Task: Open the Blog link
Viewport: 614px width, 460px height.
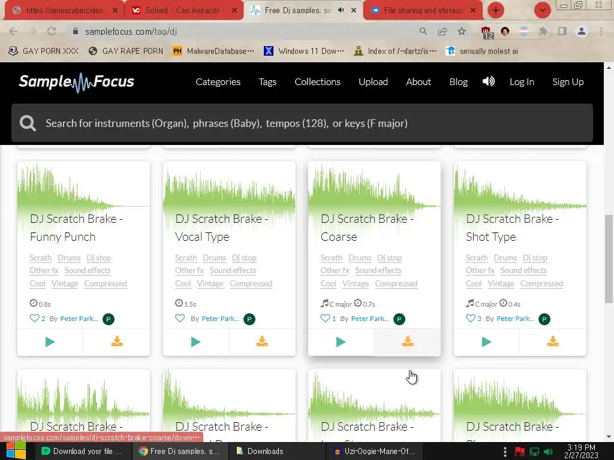Action: pos(459,81)
